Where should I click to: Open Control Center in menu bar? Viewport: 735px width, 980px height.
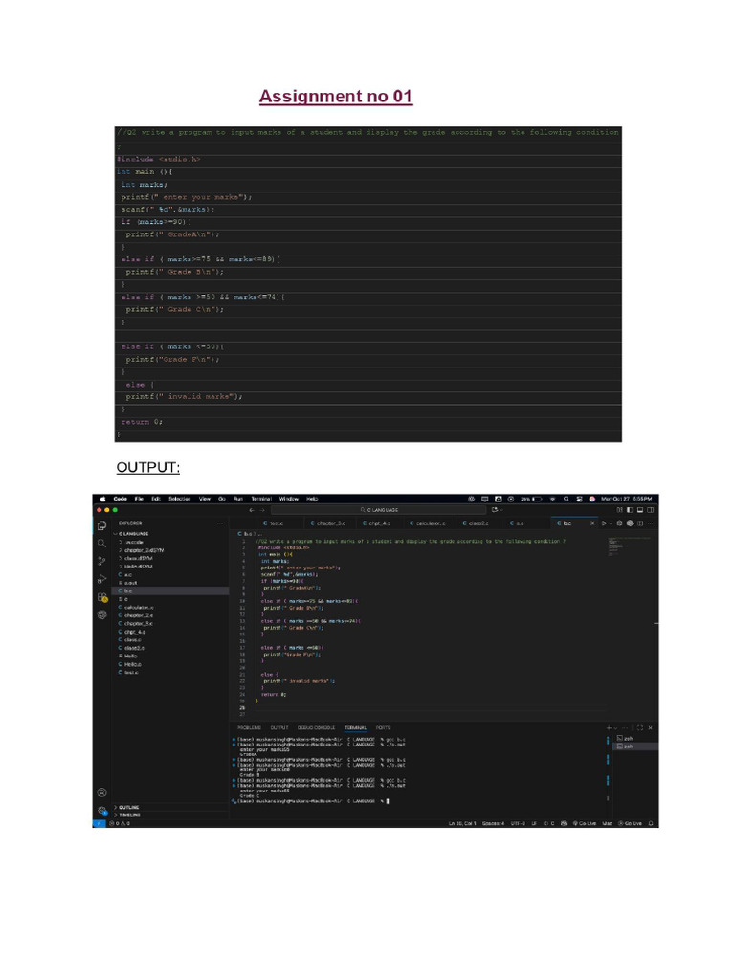pos(579,499)
